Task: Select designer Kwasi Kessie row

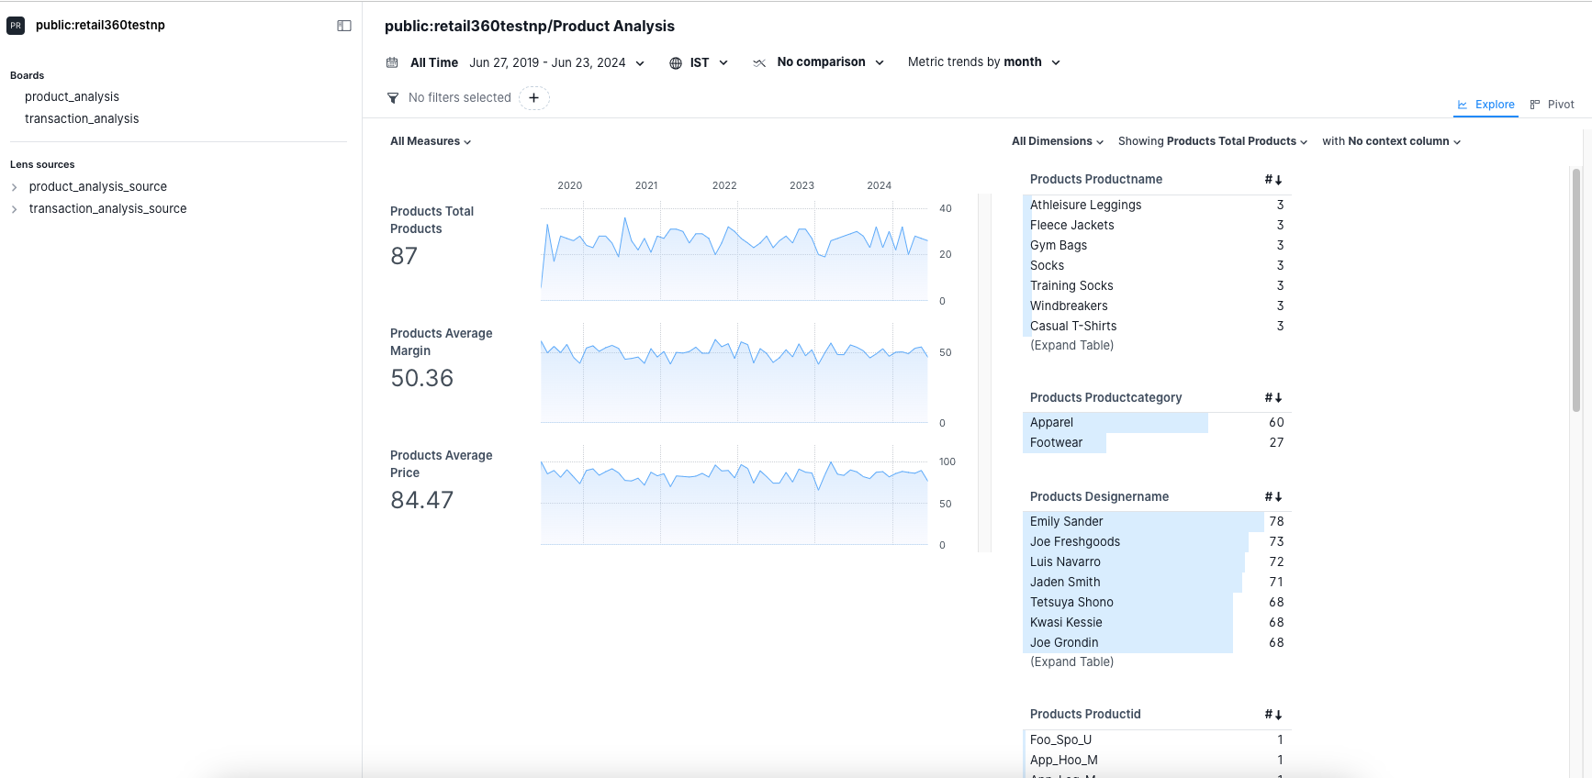Action: click(x=1157, y=623)
